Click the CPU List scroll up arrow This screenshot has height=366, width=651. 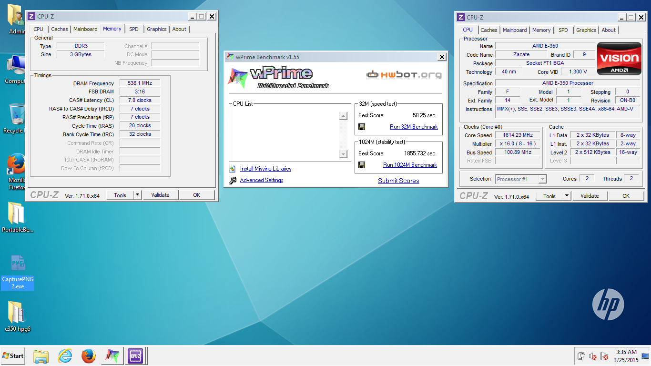click(343, 116)
